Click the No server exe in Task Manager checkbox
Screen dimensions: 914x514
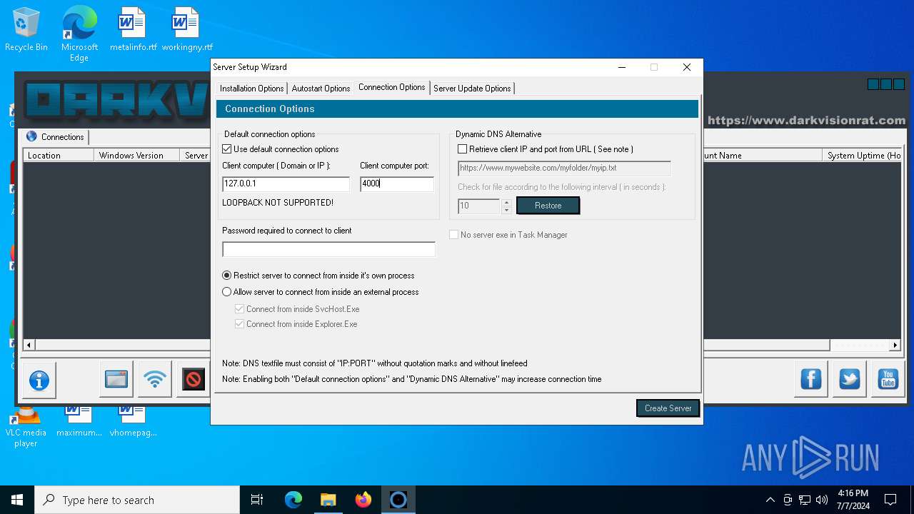(453, 235)
